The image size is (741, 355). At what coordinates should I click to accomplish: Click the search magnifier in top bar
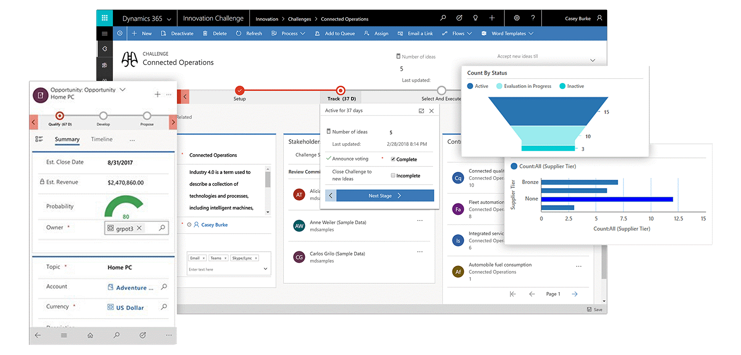tap(443, 18)
